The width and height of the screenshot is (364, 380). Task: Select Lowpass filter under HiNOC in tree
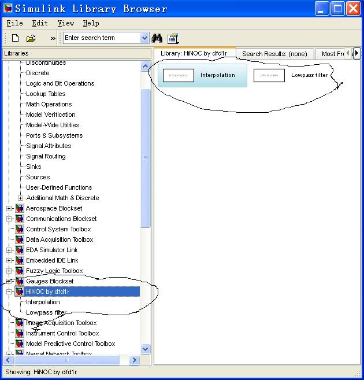[x=46, y=313]
